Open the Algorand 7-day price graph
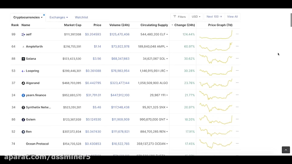 point(216,83)
